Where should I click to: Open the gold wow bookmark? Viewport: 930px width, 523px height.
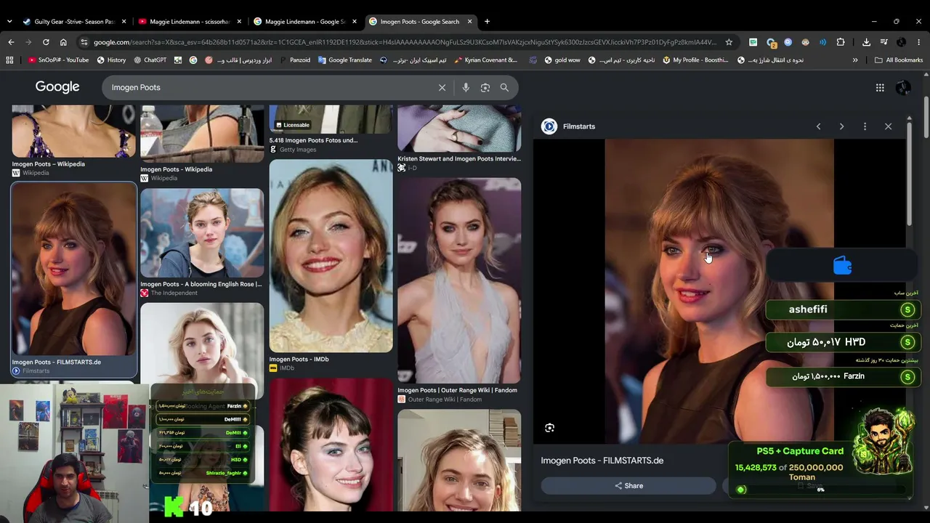[562, 60]
